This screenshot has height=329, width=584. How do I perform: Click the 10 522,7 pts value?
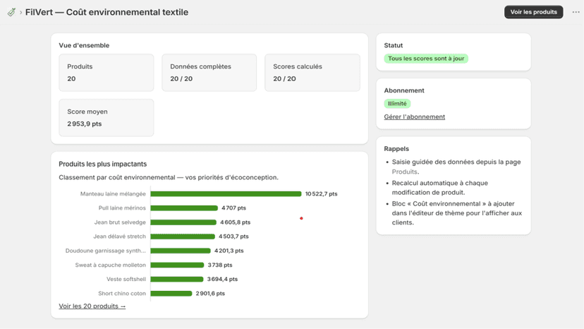321,193
